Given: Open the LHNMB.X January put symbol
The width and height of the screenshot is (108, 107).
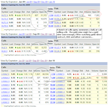Looking at the screenshot, I should pos(60,85).
